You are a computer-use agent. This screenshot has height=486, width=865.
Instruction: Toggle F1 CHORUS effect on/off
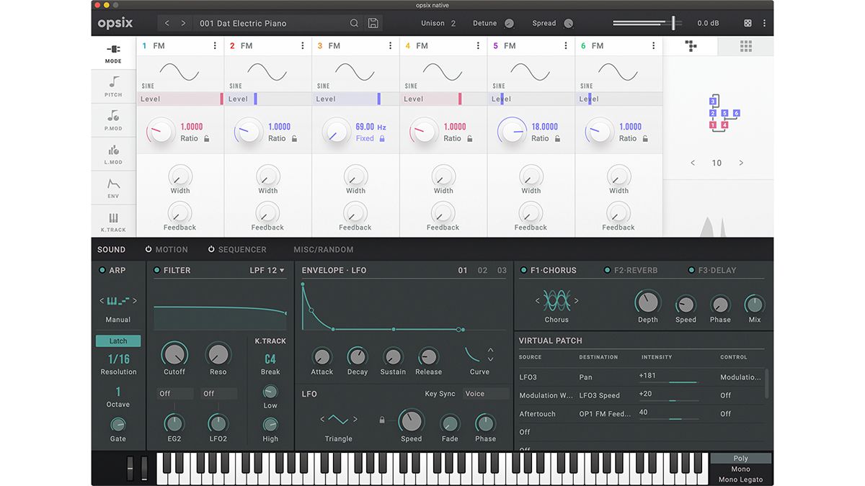pyautogui.click(x=523, y=270)
